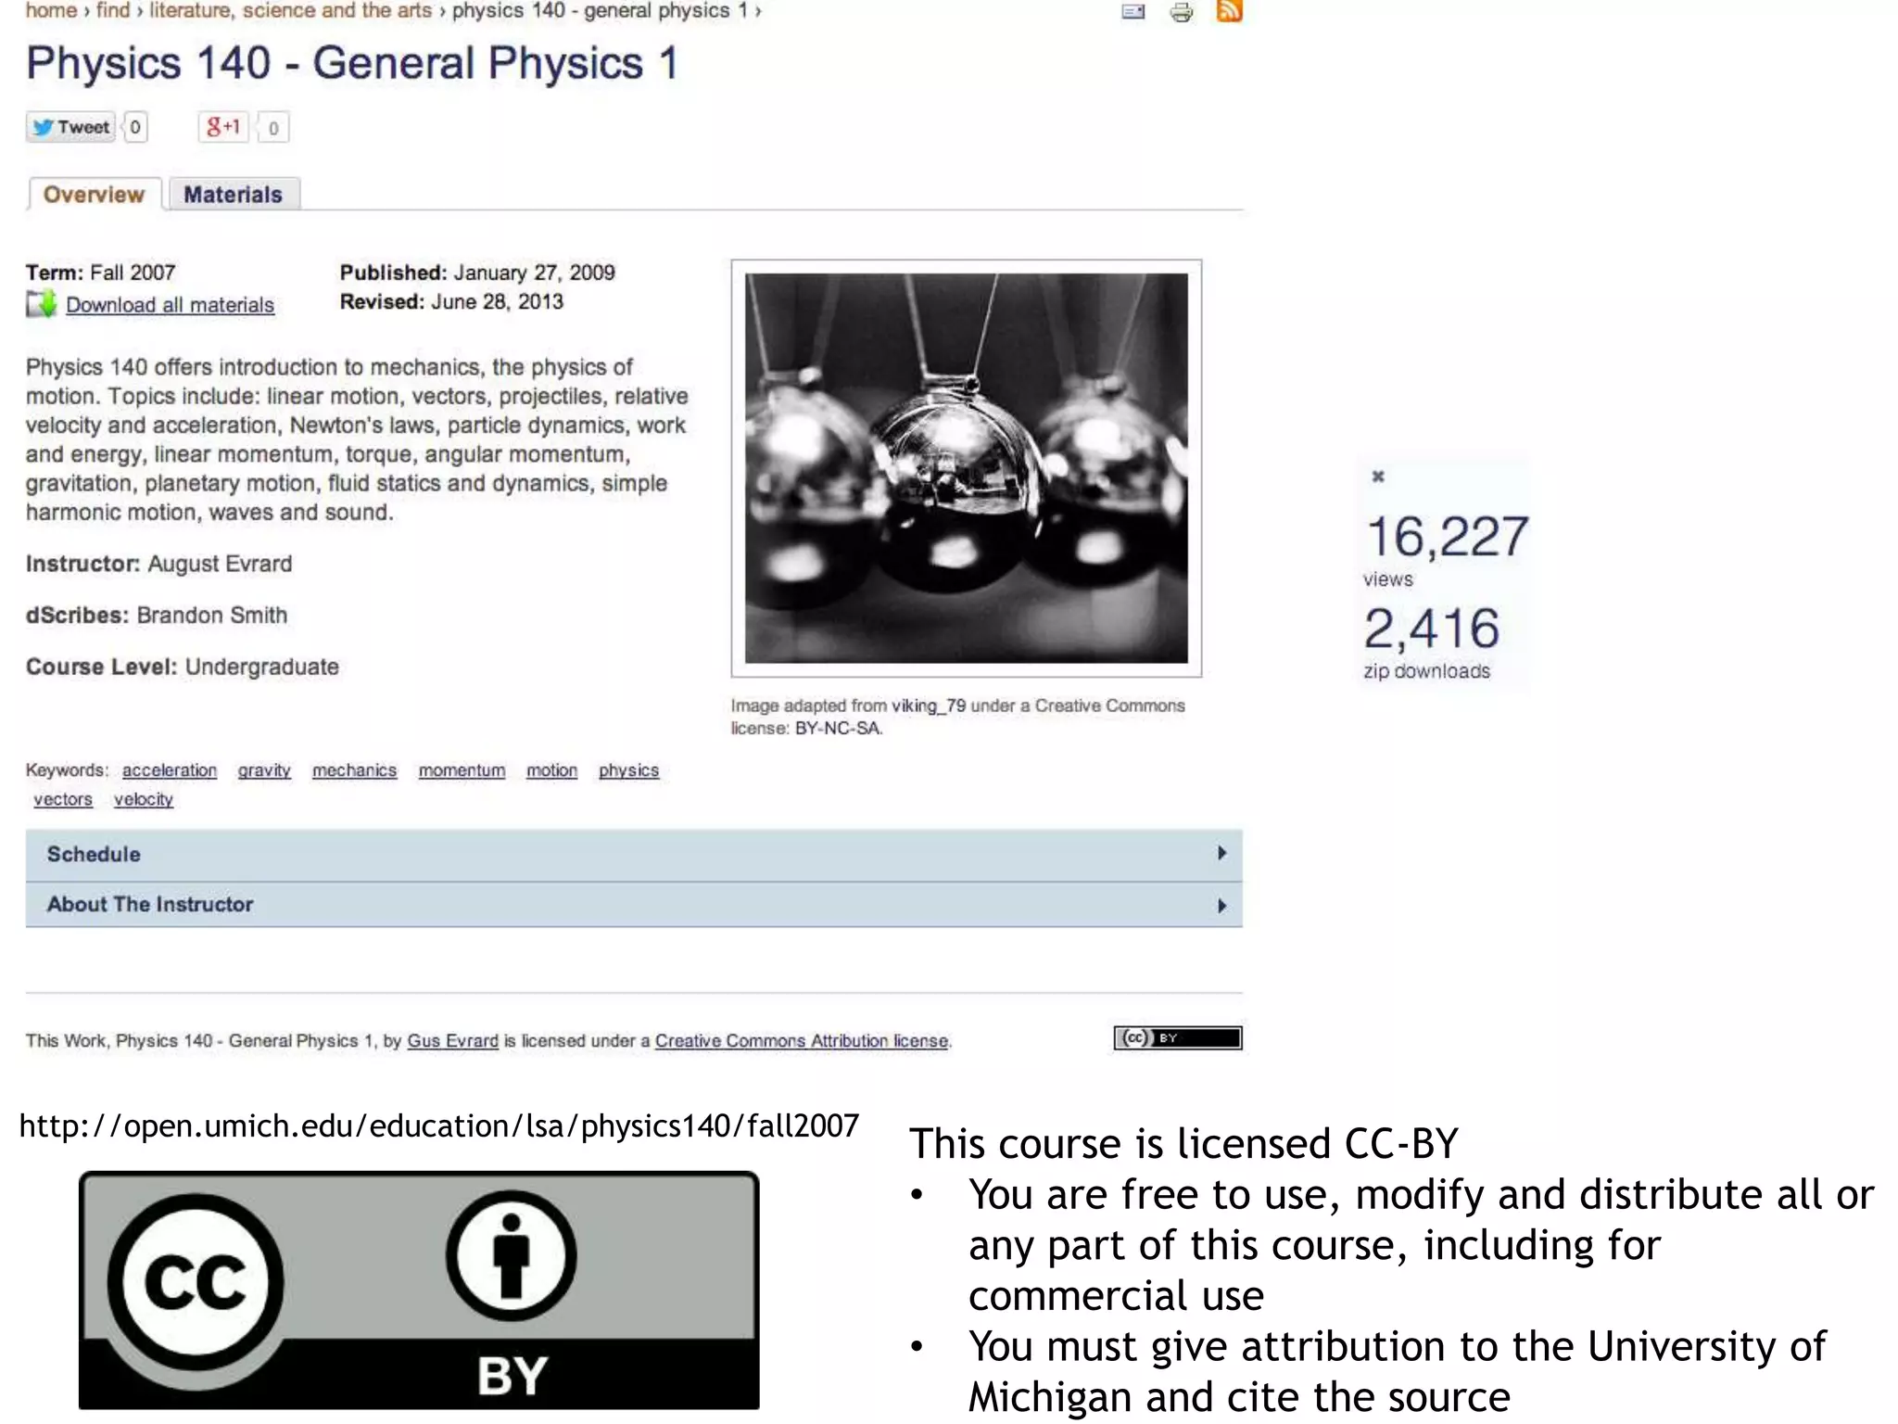Image resolution: width=1898 pixels, height=1424 pixels.
Task: Click the Google +1 button
Action: [223, 127]
